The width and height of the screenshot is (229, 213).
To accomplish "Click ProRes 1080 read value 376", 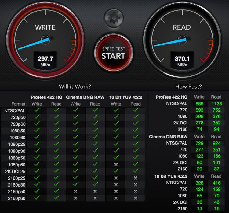I will click(x=216, y=117).
